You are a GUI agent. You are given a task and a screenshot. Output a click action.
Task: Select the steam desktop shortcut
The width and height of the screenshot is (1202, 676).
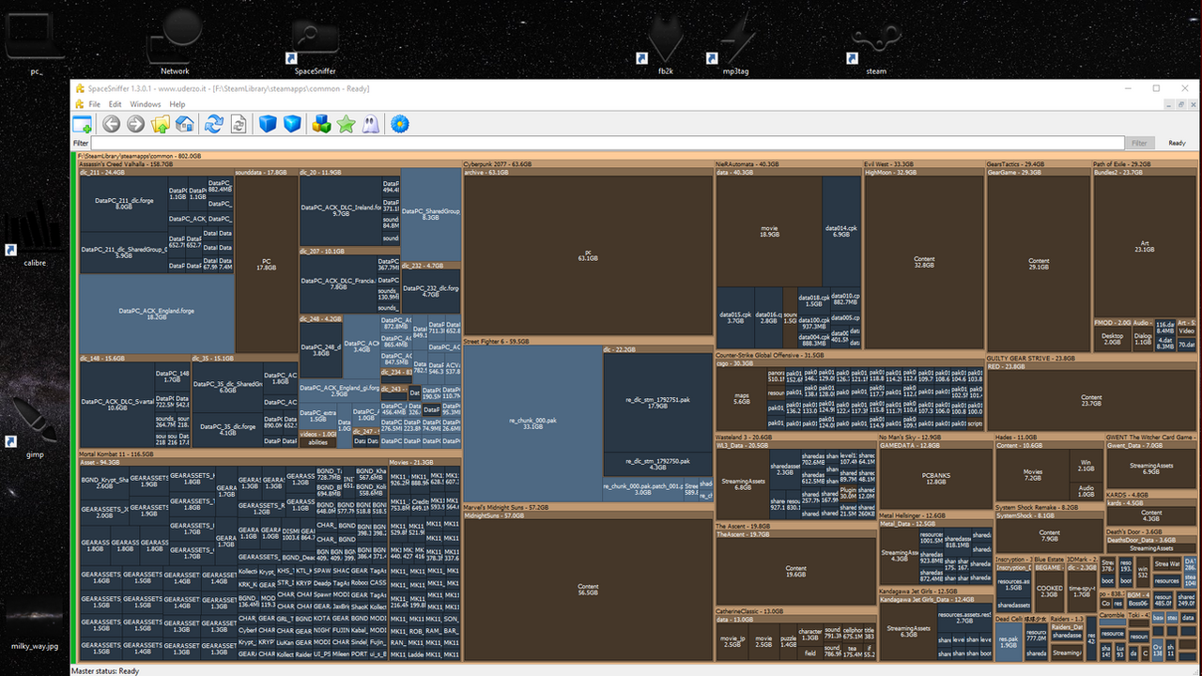click(x=875, y=43)
